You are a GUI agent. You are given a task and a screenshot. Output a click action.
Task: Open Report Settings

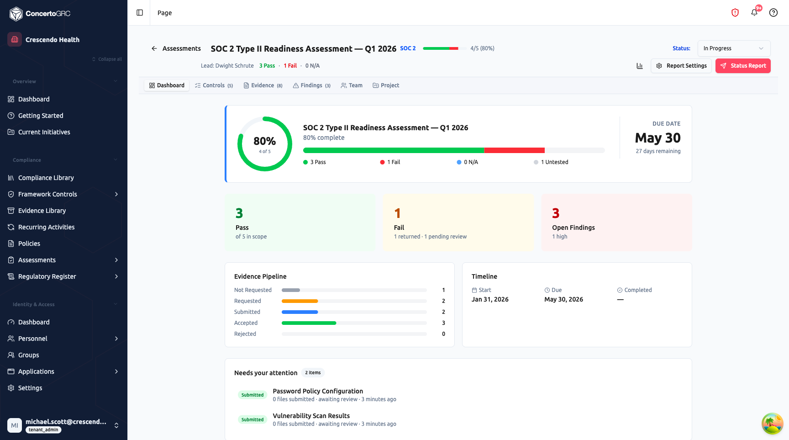tap(681, 66)
